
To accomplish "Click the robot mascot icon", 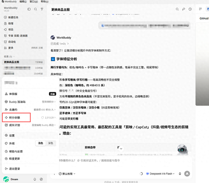I will (x=182, y=150).
